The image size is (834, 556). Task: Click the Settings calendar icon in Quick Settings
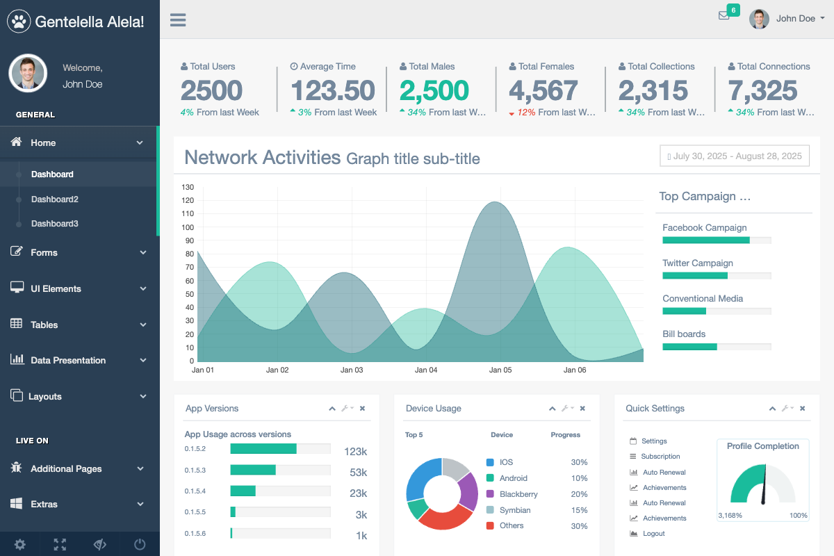(635, 441)
